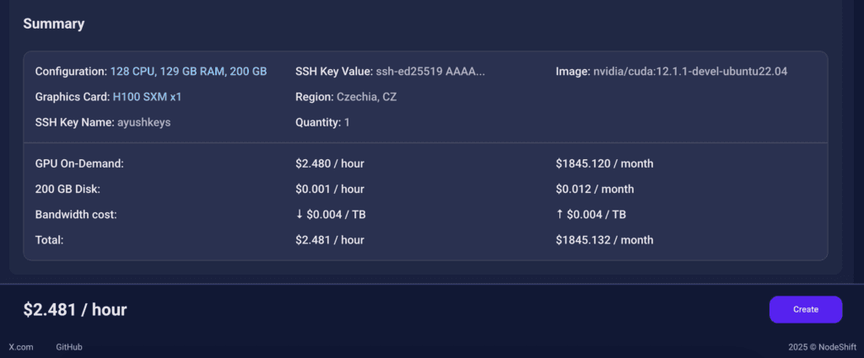Click the H100 SXM x1 graphics card value
Viewport: 864px width, 358px height.
[147, 97]
